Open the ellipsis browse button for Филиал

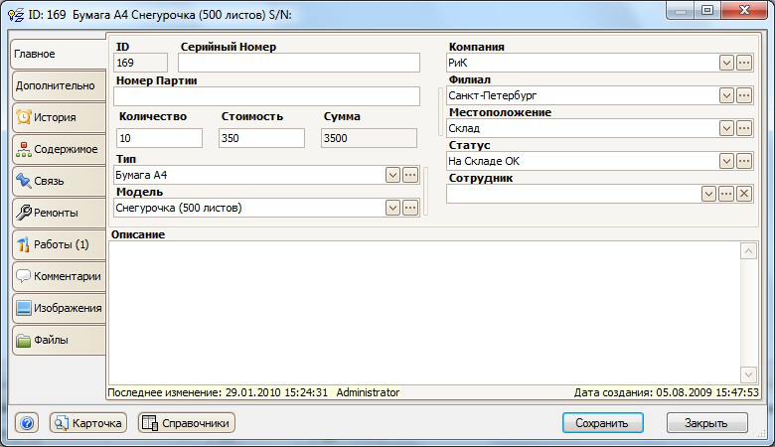(744, 95)
